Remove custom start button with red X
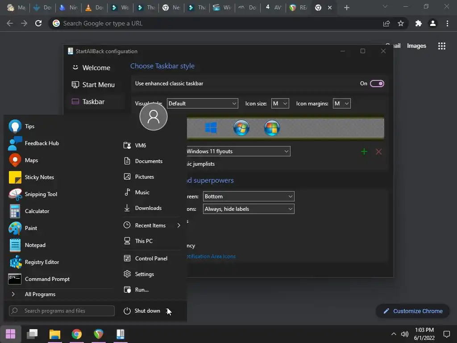Image resolution: width=457 pixels, height=343 pixels. tap(378, 151)
